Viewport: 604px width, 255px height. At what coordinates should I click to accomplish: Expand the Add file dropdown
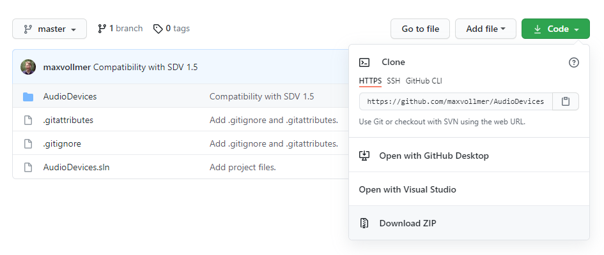485,29
